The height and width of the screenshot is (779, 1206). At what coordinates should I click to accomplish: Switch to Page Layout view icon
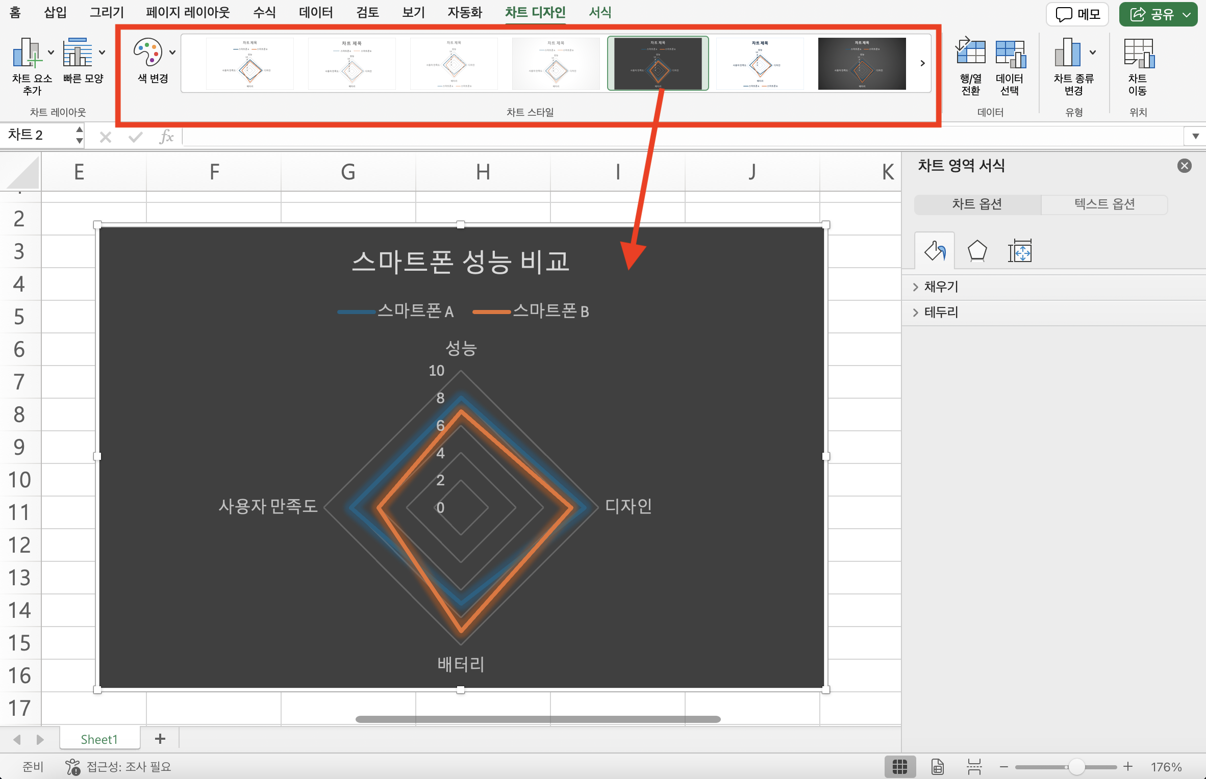click(x=937, y=766)
